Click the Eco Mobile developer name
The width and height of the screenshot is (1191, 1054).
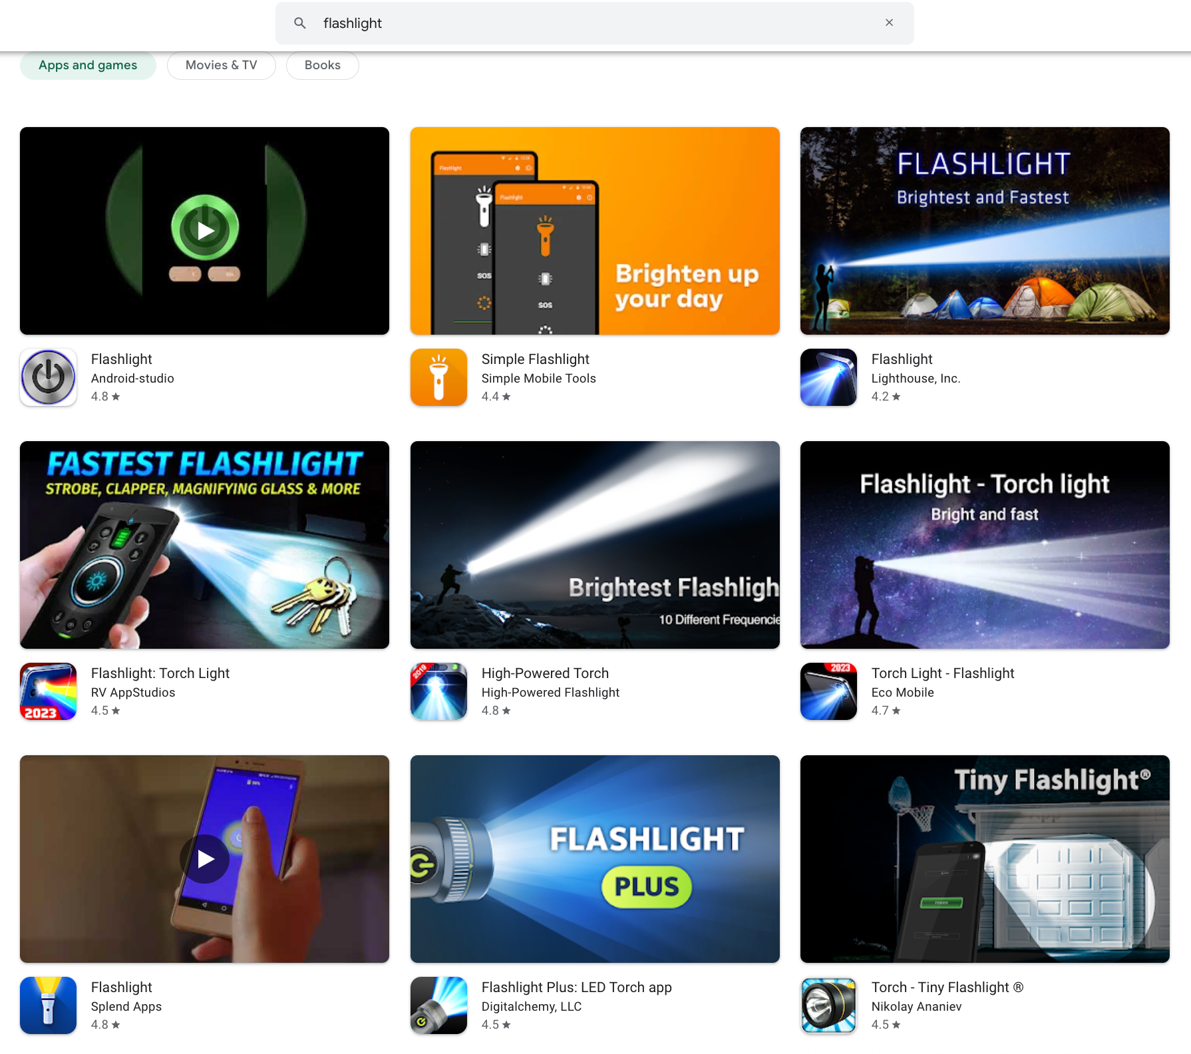point(903,693)
